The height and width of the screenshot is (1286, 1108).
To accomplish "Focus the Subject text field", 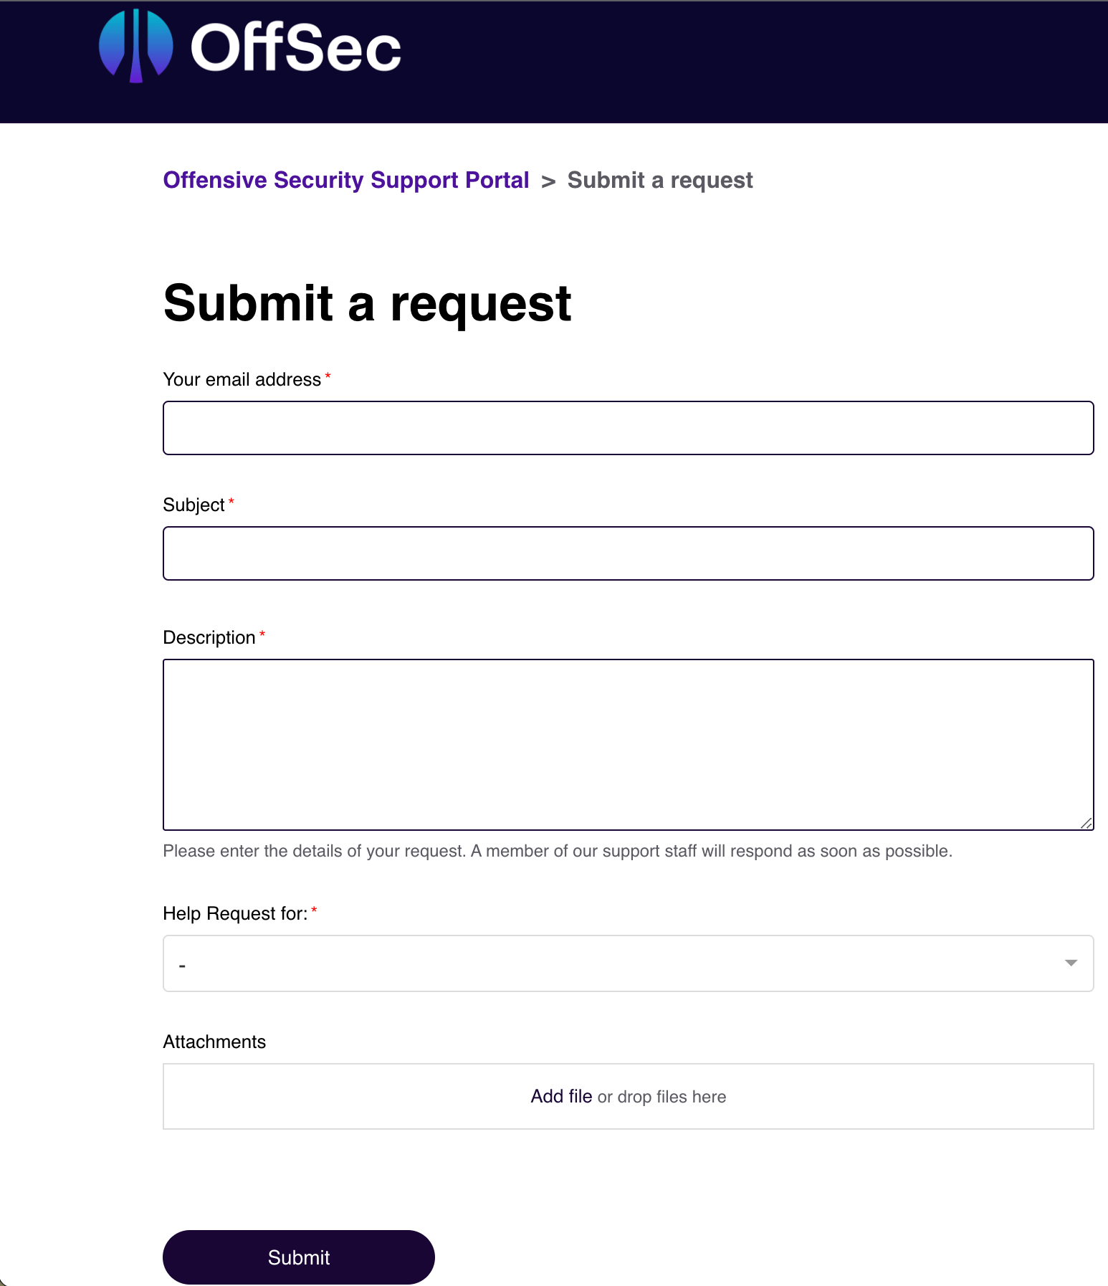I will click(x=628, y=553).
